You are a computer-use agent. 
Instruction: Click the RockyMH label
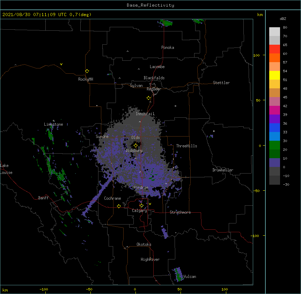click(86, 79)
